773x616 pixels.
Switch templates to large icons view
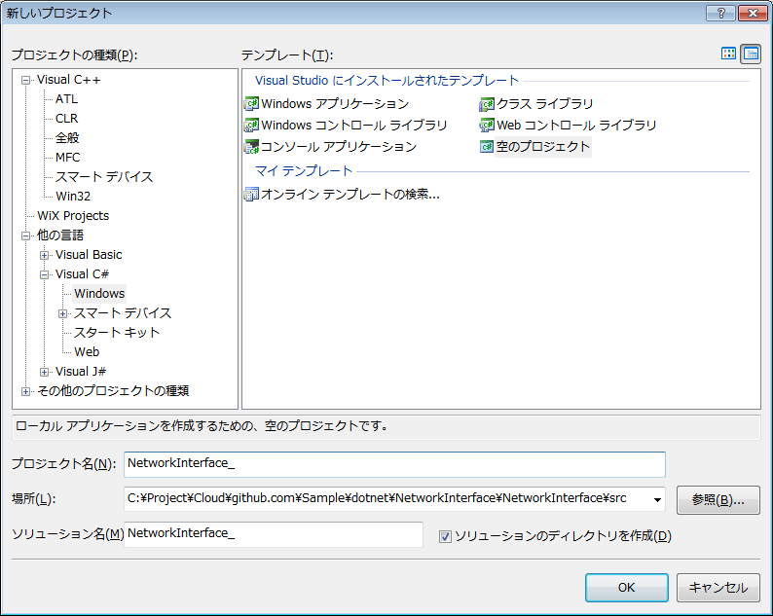point(728,54)
